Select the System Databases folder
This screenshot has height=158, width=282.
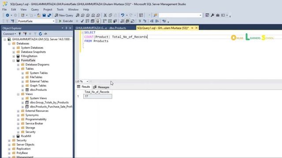click(x=32, y=48)
